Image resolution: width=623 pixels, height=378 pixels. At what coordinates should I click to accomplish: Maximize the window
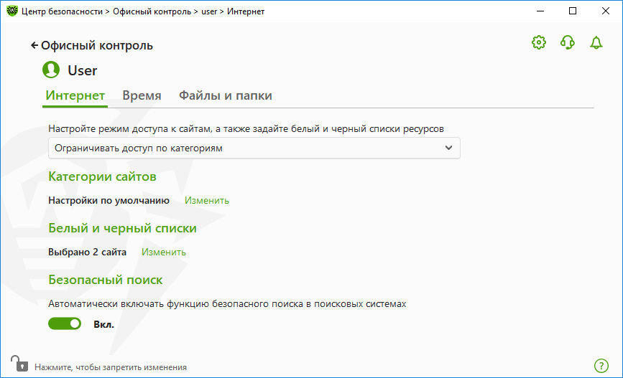click(x=573, y=11)
